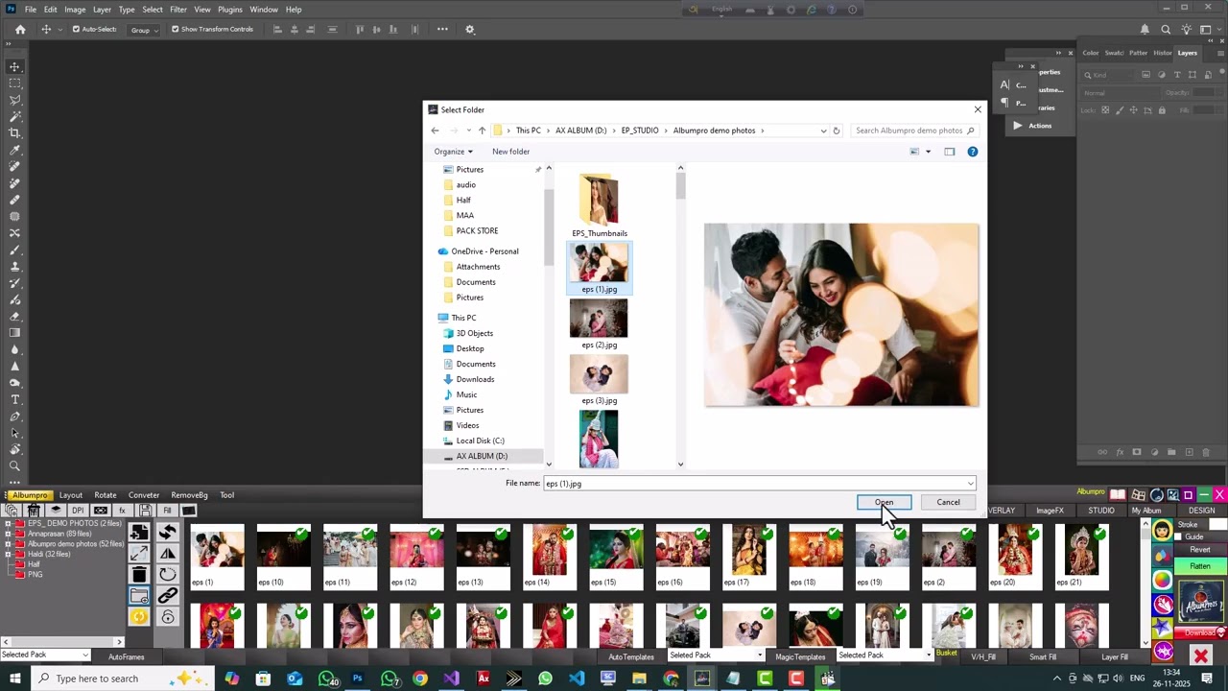Click the dialog help question mark icon
The width and height of the screenshot is (1228, 691).
[x=972, y=152]
